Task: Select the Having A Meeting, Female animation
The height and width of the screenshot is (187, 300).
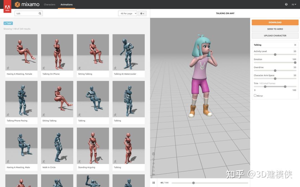Action: 21,56
